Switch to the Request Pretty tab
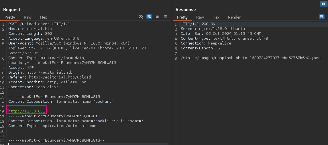 [x=10, y=17]
